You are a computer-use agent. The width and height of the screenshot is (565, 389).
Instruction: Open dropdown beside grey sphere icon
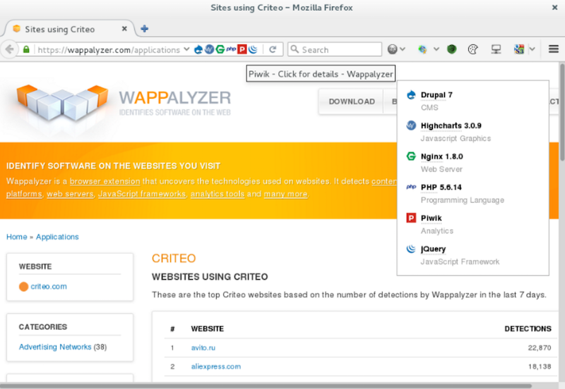pos(403,49)
